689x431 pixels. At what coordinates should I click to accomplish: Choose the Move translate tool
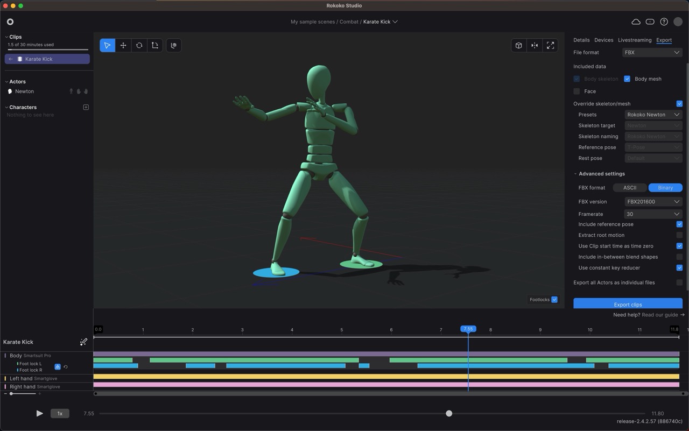pos(123,45)
